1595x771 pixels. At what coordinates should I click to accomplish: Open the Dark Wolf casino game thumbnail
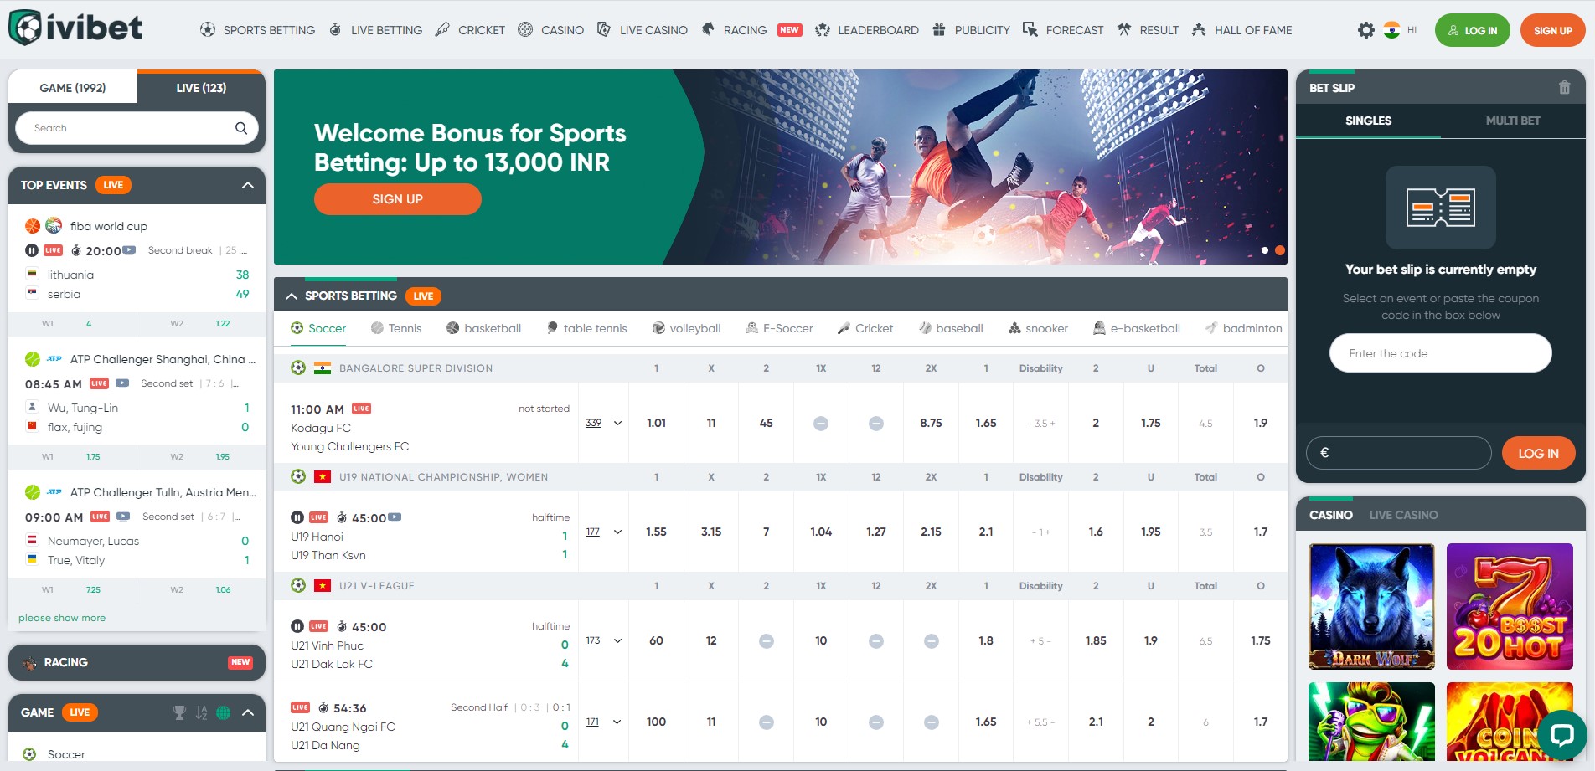(1371, 606)
